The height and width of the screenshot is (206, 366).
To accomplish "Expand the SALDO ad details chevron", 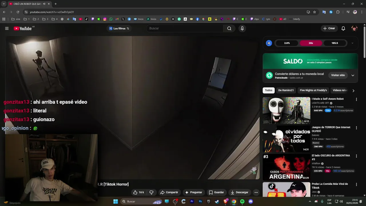I will 353,75.
